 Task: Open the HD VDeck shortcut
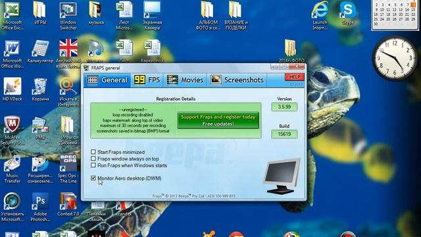(x=12, y=90)
